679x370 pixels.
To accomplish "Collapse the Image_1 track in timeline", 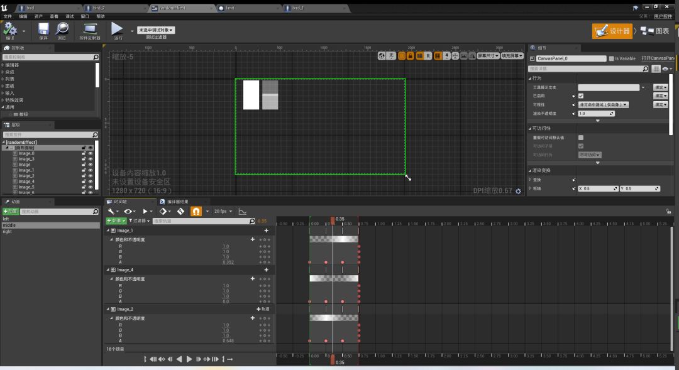I will (108, 231).
